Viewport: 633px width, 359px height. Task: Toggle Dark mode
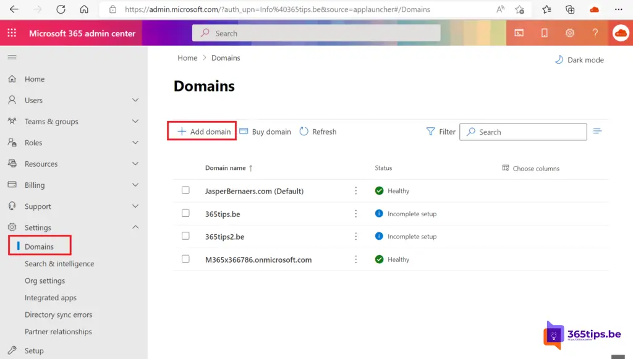point(579,60)
